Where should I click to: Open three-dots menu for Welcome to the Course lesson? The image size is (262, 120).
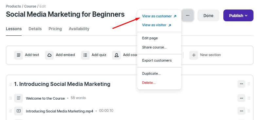point(241,98)
